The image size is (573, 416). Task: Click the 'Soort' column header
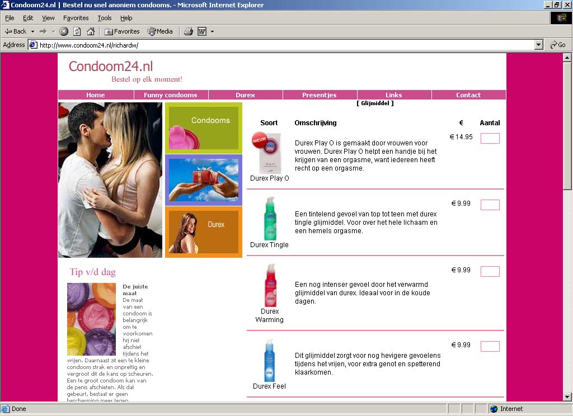[269, 123]
